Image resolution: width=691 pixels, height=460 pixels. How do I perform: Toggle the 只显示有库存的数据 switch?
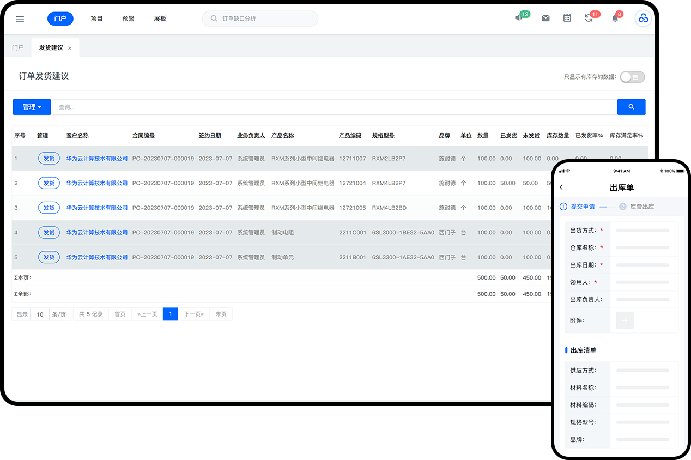[x=632, y=77]
